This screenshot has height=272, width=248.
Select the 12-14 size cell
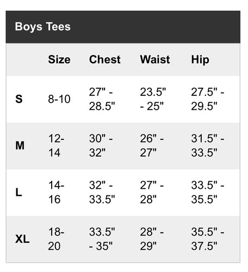coord(56,146)
